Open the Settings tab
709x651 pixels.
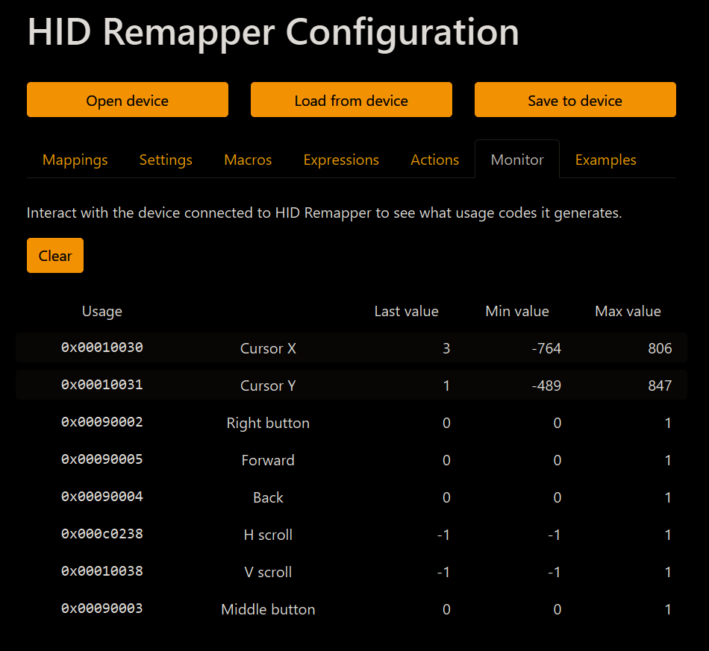click(x=166, y=160)
